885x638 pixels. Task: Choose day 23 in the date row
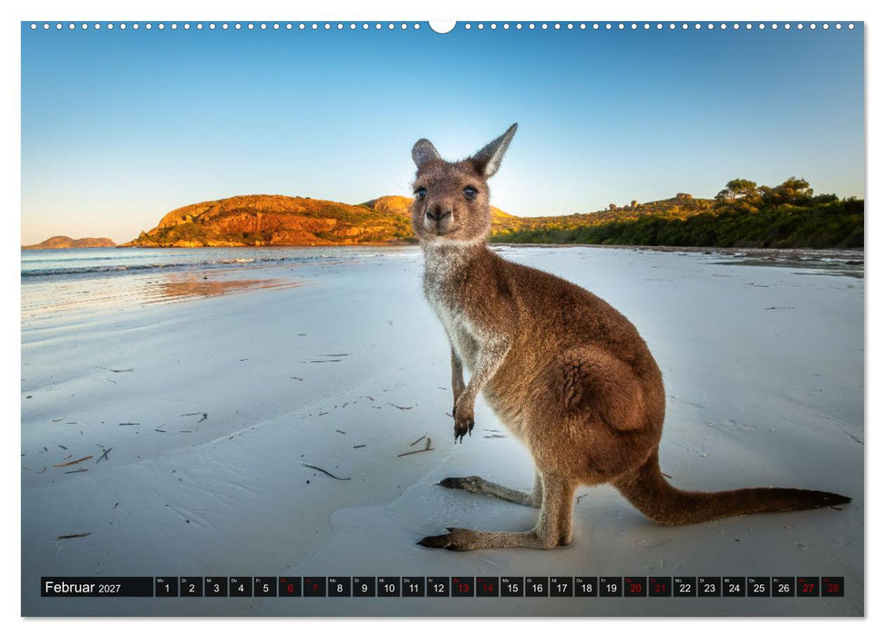click(710, 587)
